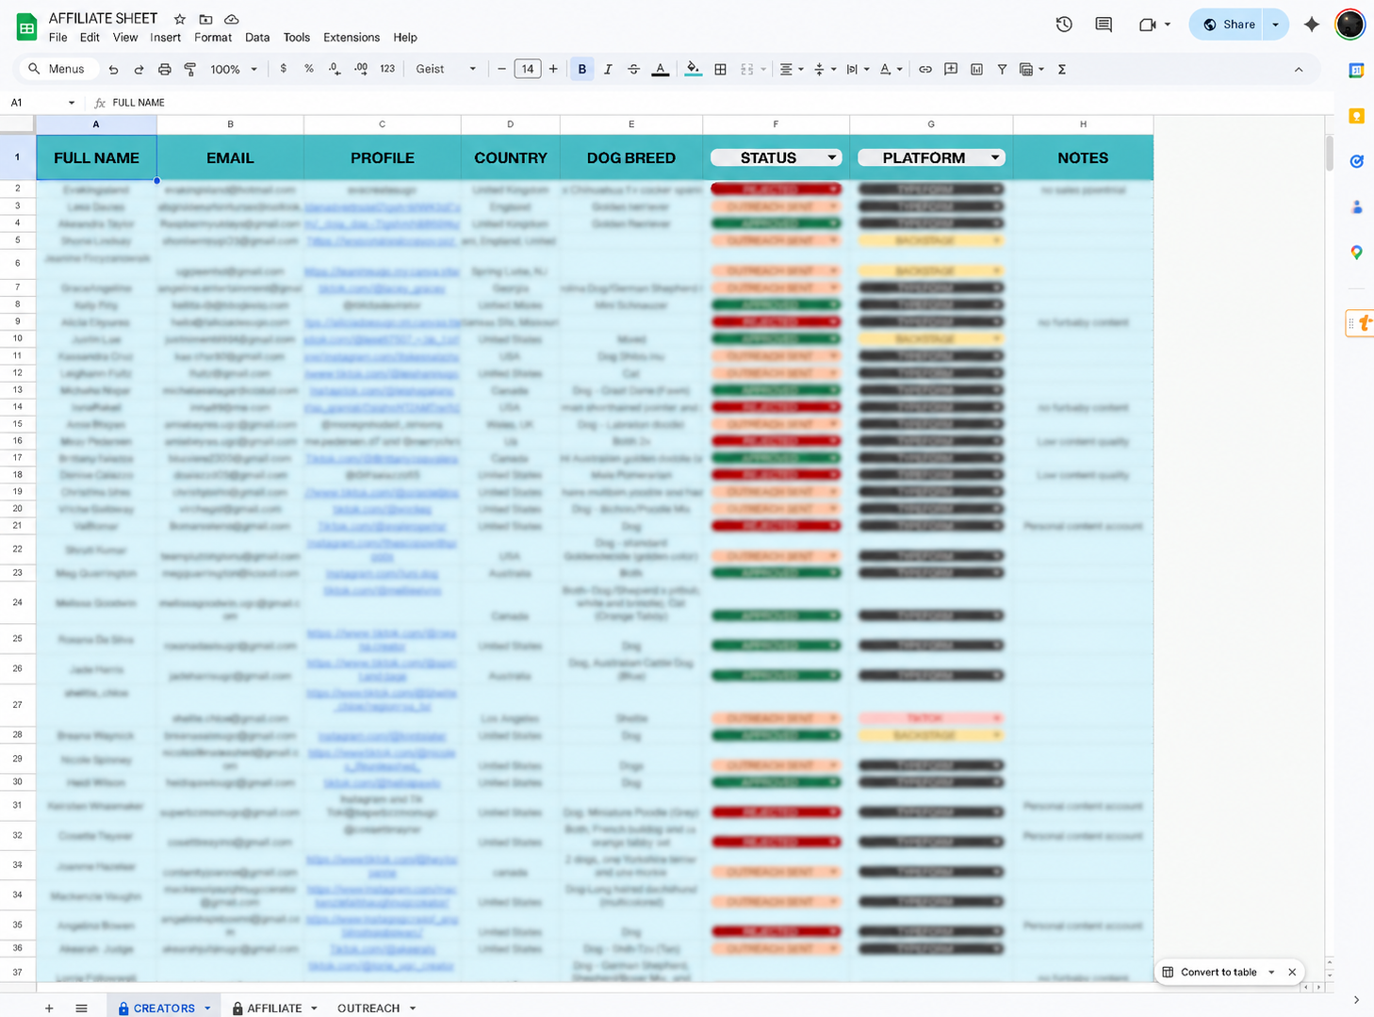Click the redo icon

pyautogui.click(x=139, y=69)
